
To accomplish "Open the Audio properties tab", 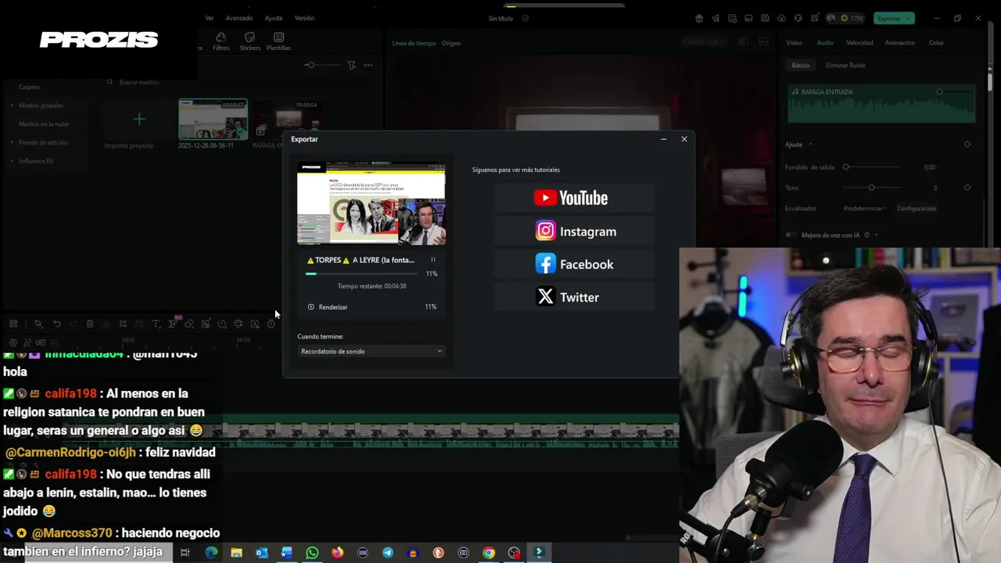I will pos(825,43).
